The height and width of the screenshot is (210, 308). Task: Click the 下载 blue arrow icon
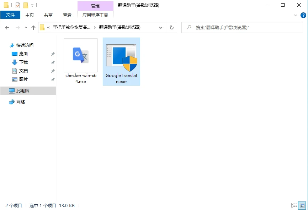(15, 62)
